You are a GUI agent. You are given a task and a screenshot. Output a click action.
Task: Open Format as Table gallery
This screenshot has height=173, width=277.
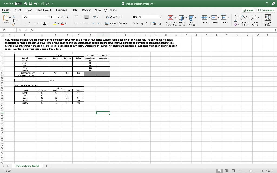(183, 21)
